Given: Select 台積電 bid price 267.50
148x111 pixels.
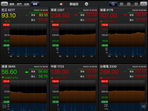Looking at the screenshot, I should pyautogui.click(x=141, y=72).
